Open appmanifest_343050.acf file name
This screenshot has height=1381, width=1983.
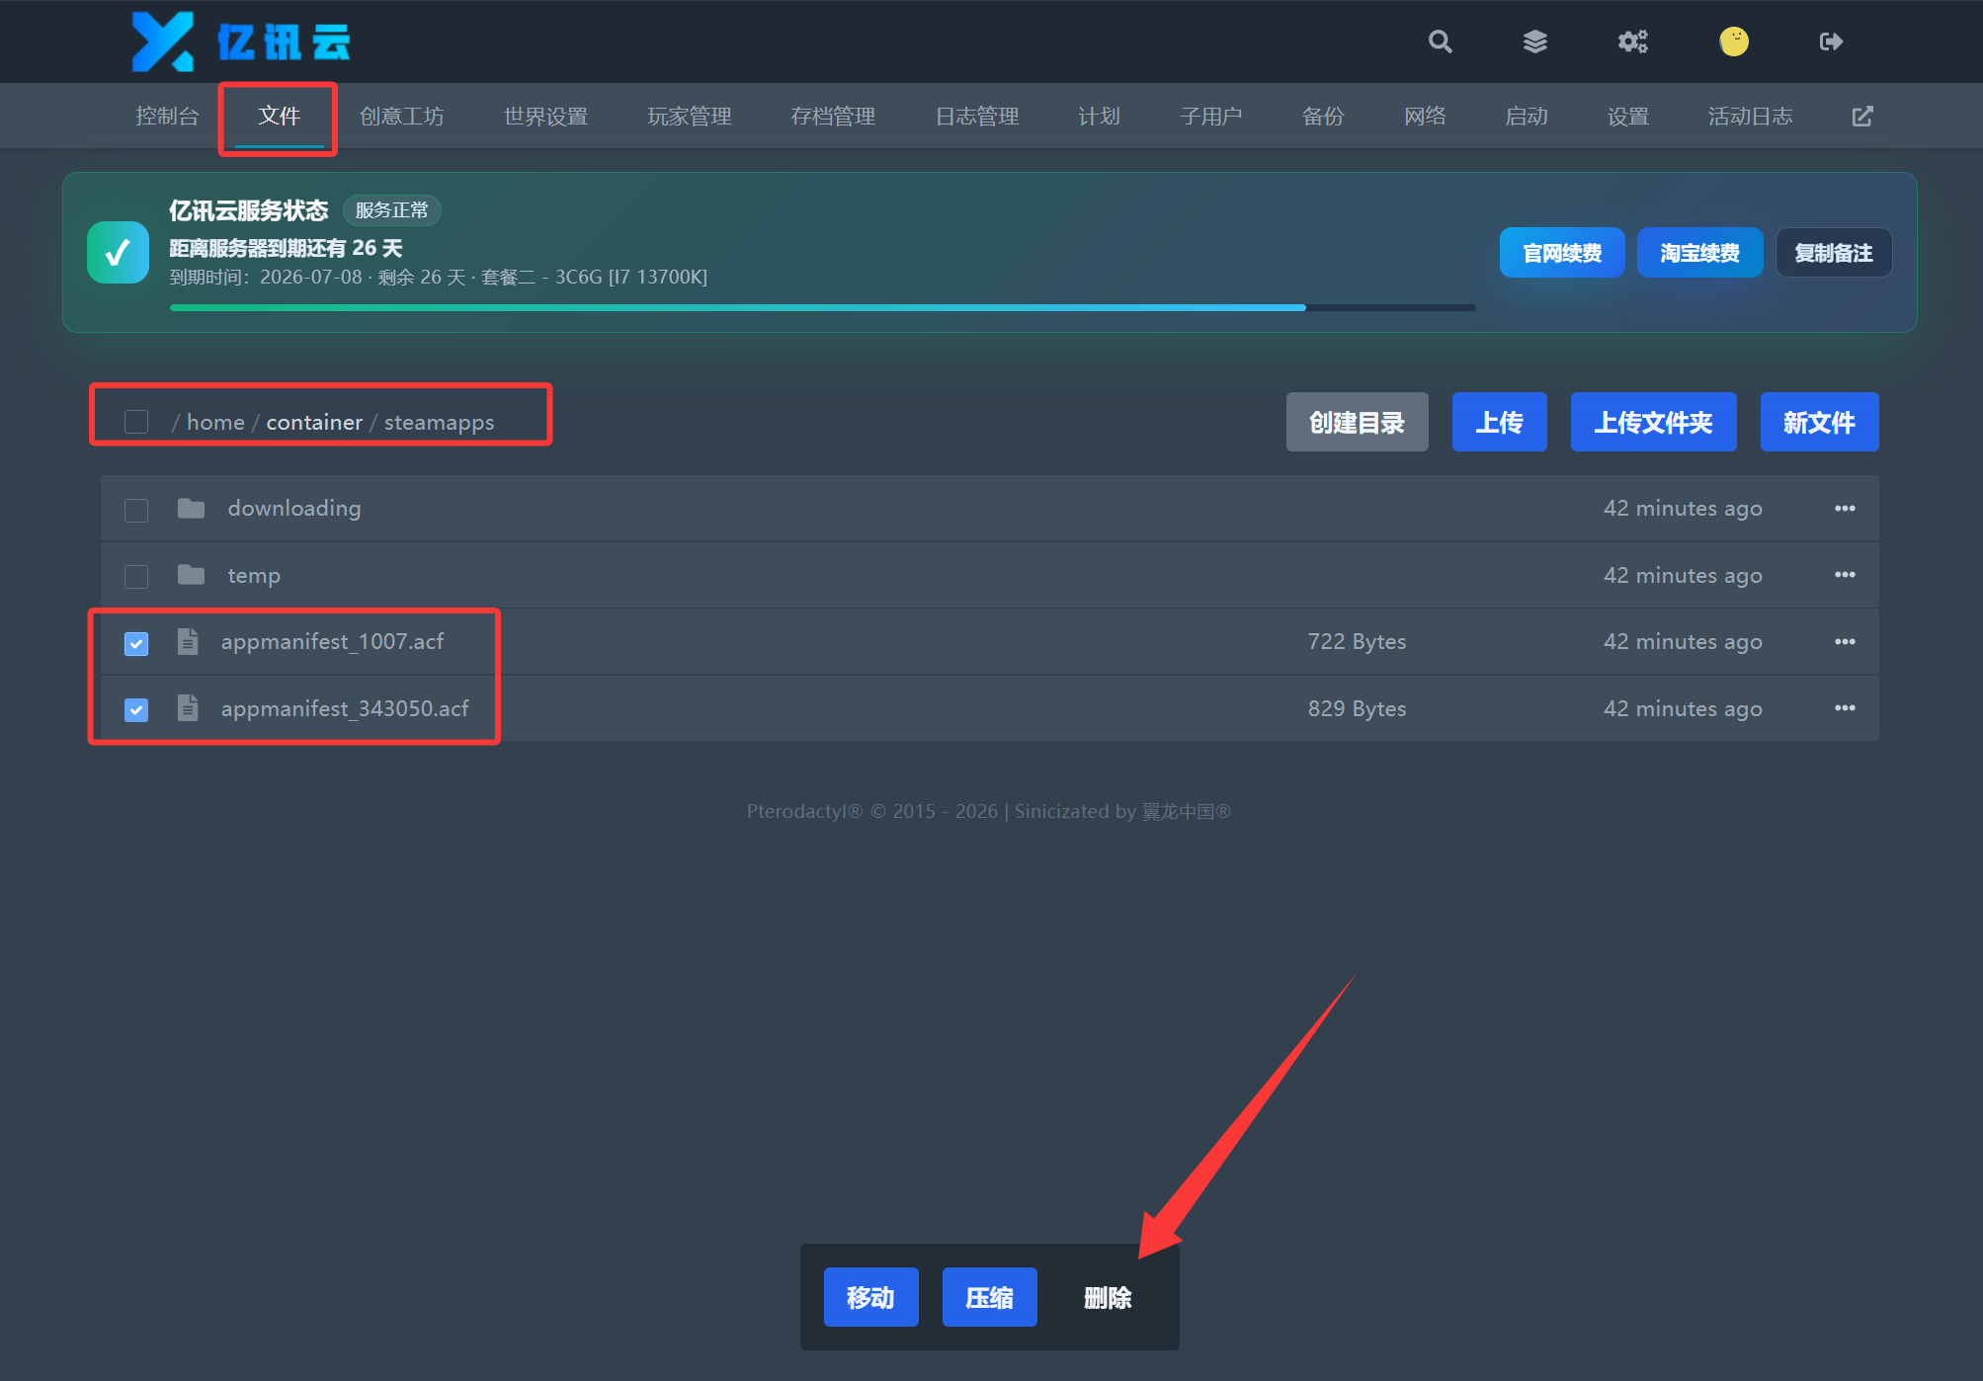click(345, 708)
